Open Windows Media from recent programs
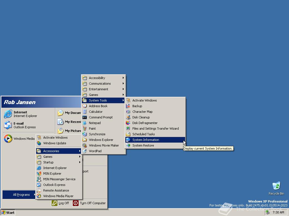Viewport: 289px width, 216px height. (19, 138)
